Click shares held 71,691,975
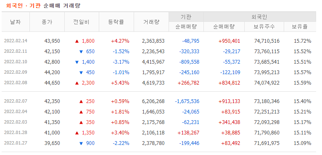322x155 pixels. tap(267, 143)
